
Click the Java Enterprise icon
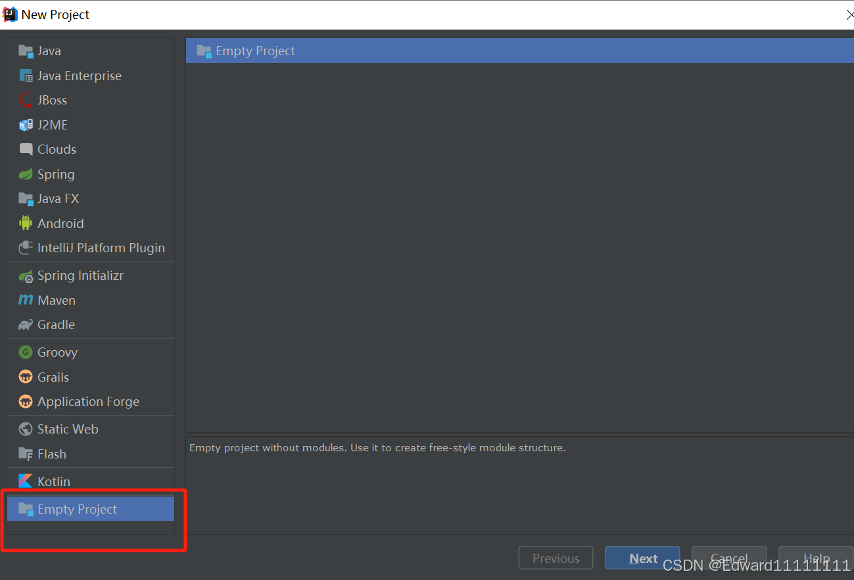[26, 76]
